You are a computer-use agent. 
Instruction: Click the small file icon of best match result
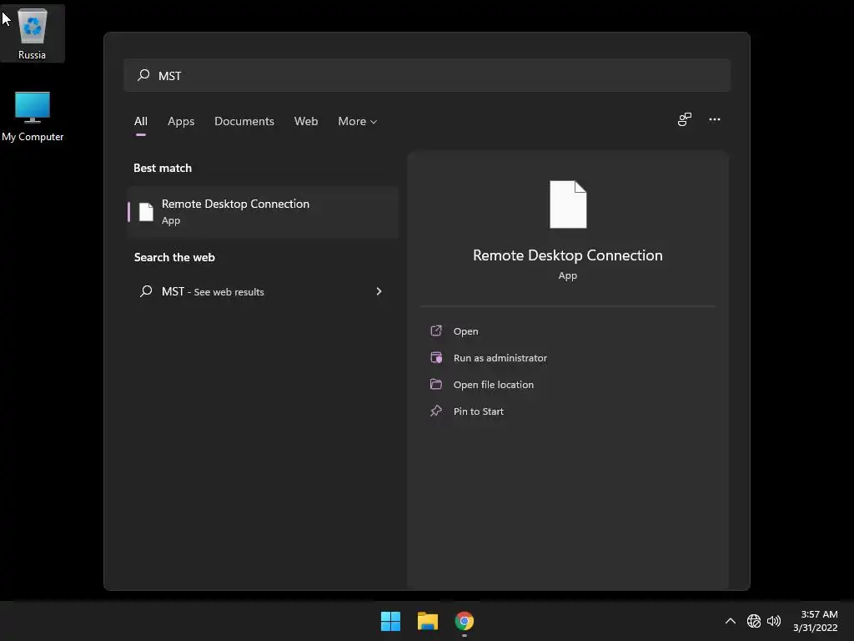pyautogui.click(x=146, y=211)
